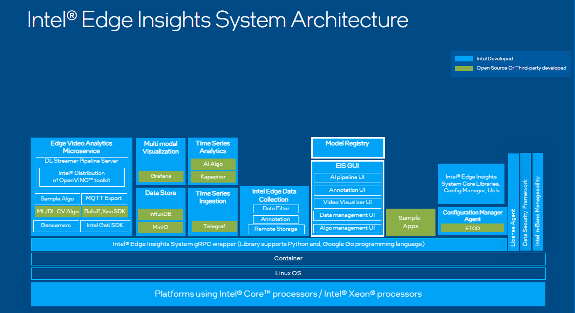Click the Data management UI box
This screenshot has width=575, height=313.
(x=347, y=216)
